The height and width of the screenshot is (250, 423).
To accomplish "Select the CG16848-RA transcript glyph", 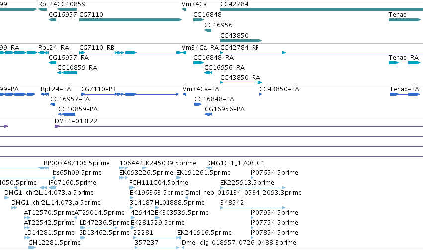I will (198, 63).
